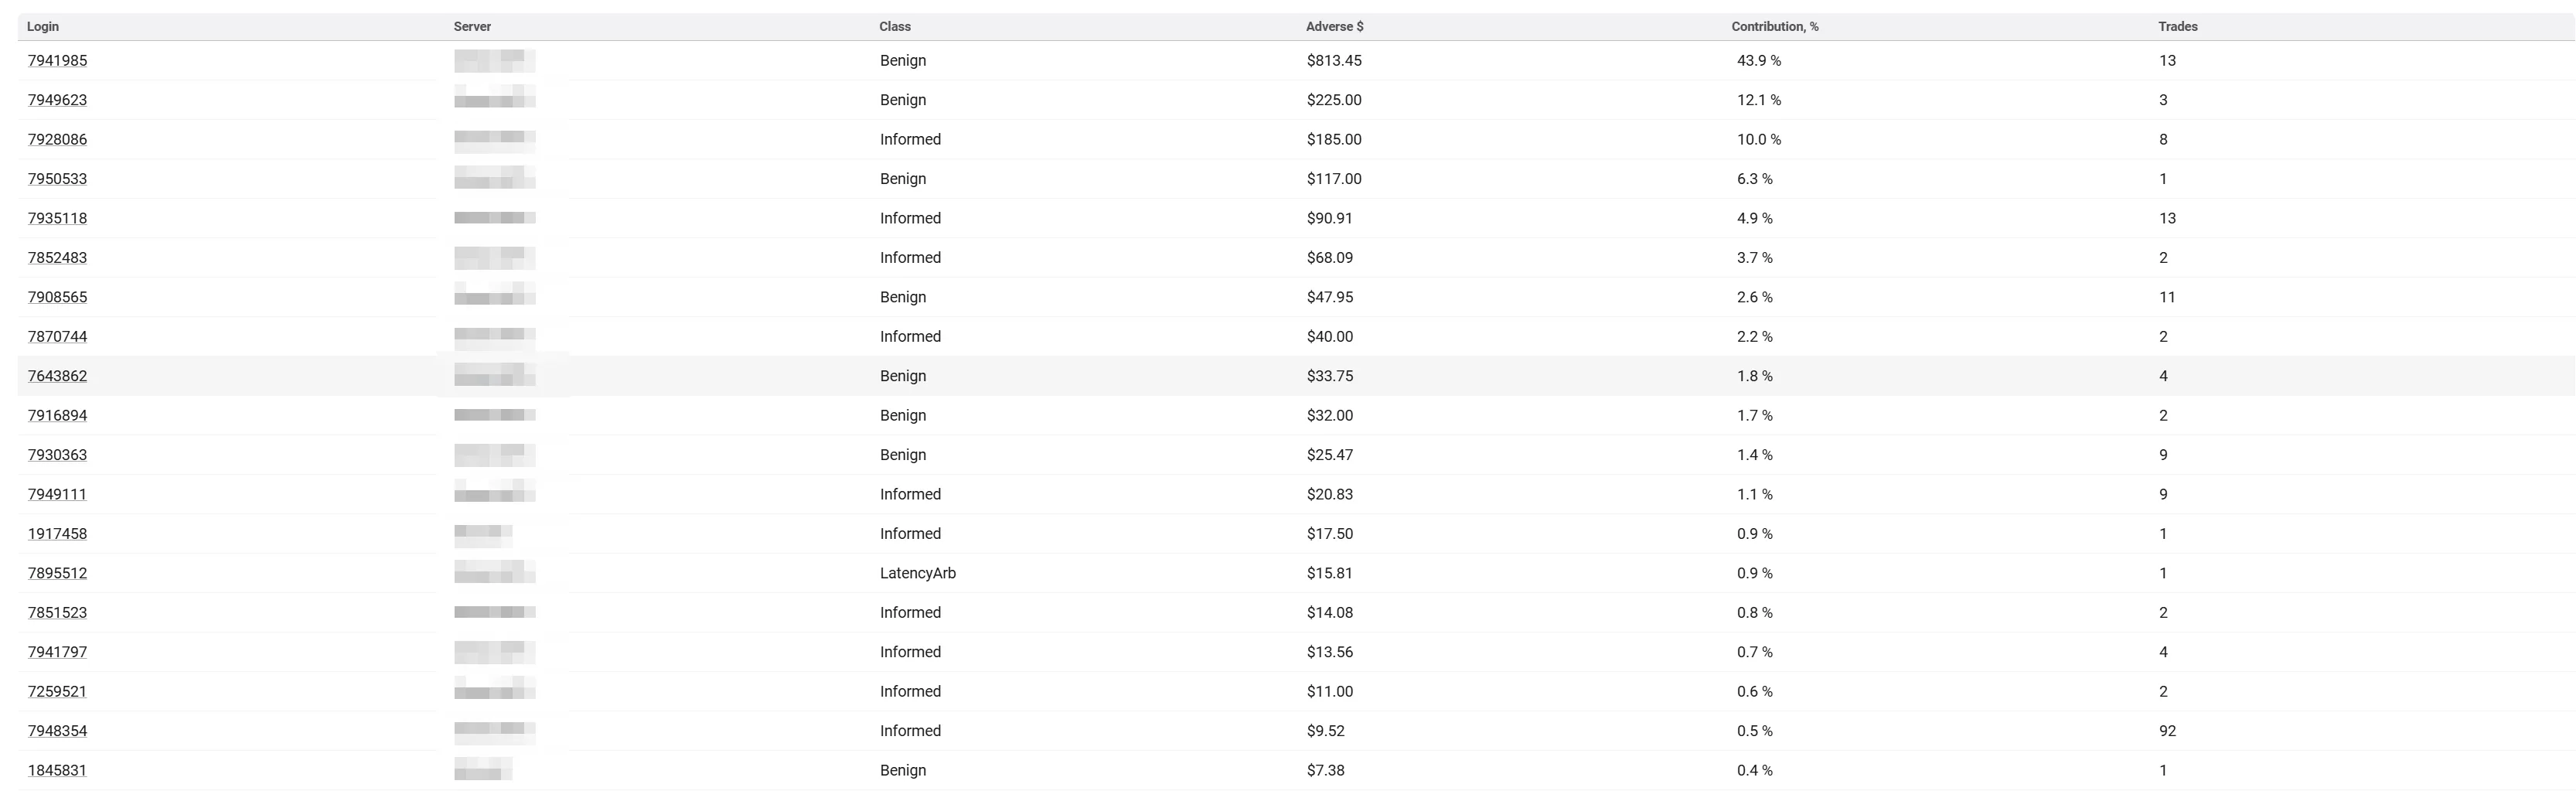This screenshot has width=2576, height=791.
Task: Open login 7852483 link
Action: 57,258
